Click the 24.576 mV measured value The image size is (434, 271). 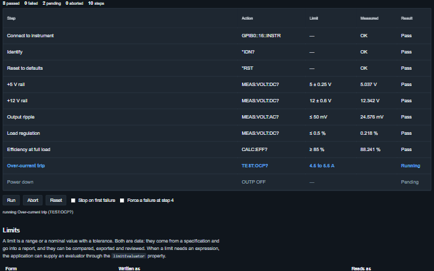tap(372, 117)
